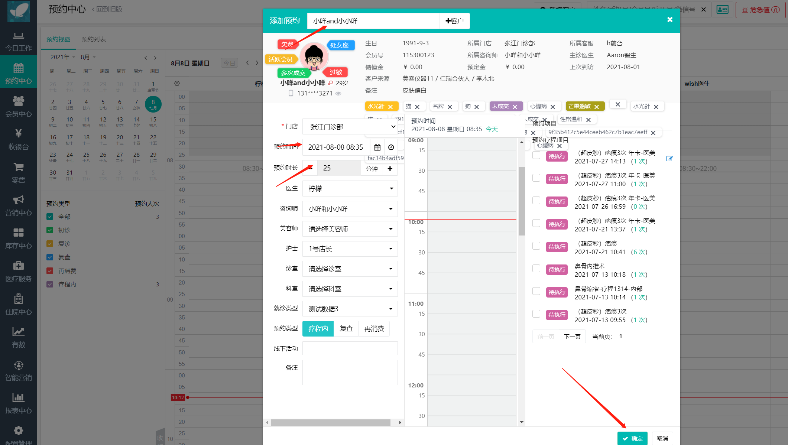Toggle 全部 appointment type checkbox
The image size is (788, 445).
[50, 217]
